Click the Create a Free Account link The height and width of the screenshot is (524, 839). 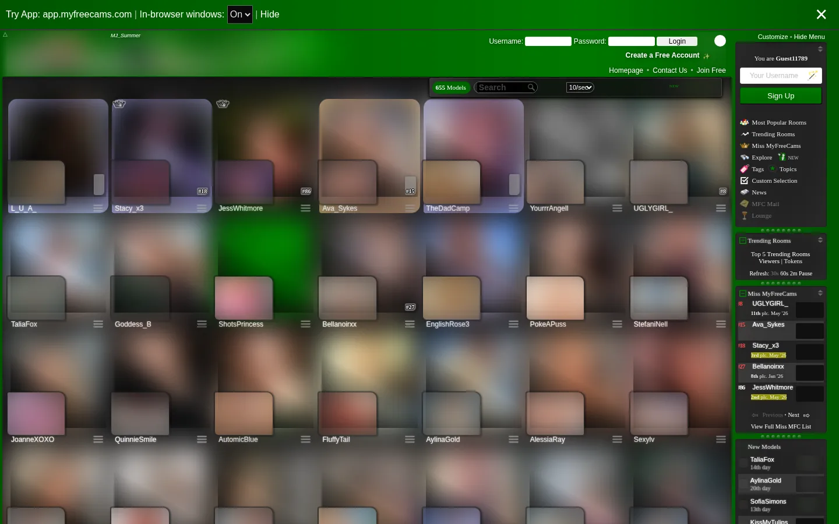pos(662,55)
